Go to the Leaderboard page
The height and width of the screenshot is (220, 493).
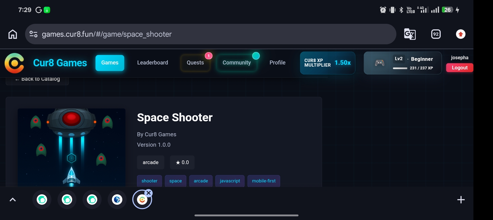[x=153, y=63]
